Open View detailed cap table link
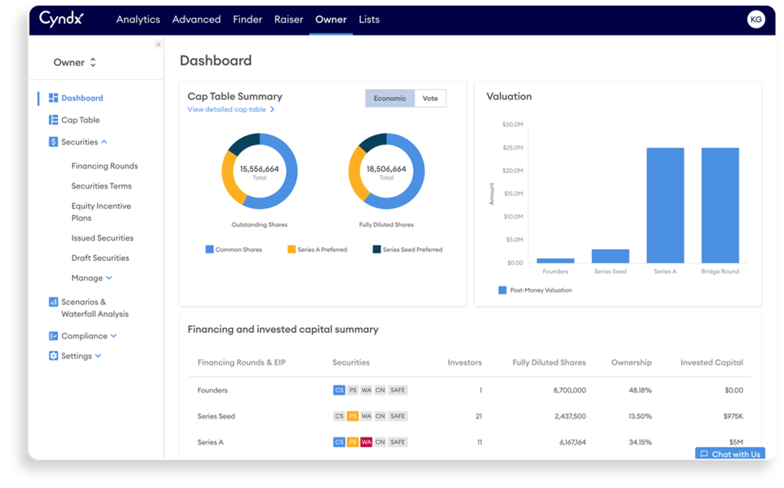 [x=231, y=109]
